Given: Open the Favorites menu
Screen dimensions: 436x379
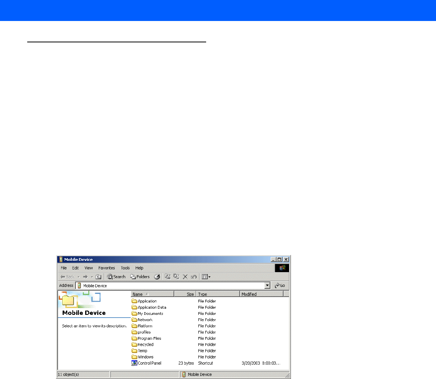Looking at the screenshot, I should tap(107, 268).
